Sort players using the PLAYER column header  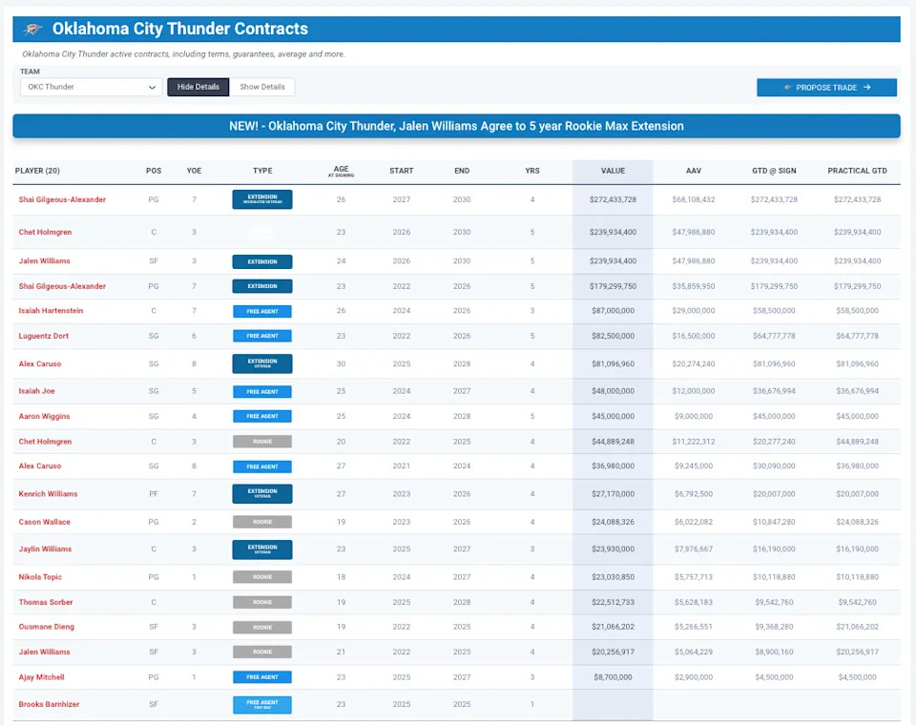coord(39,170)
